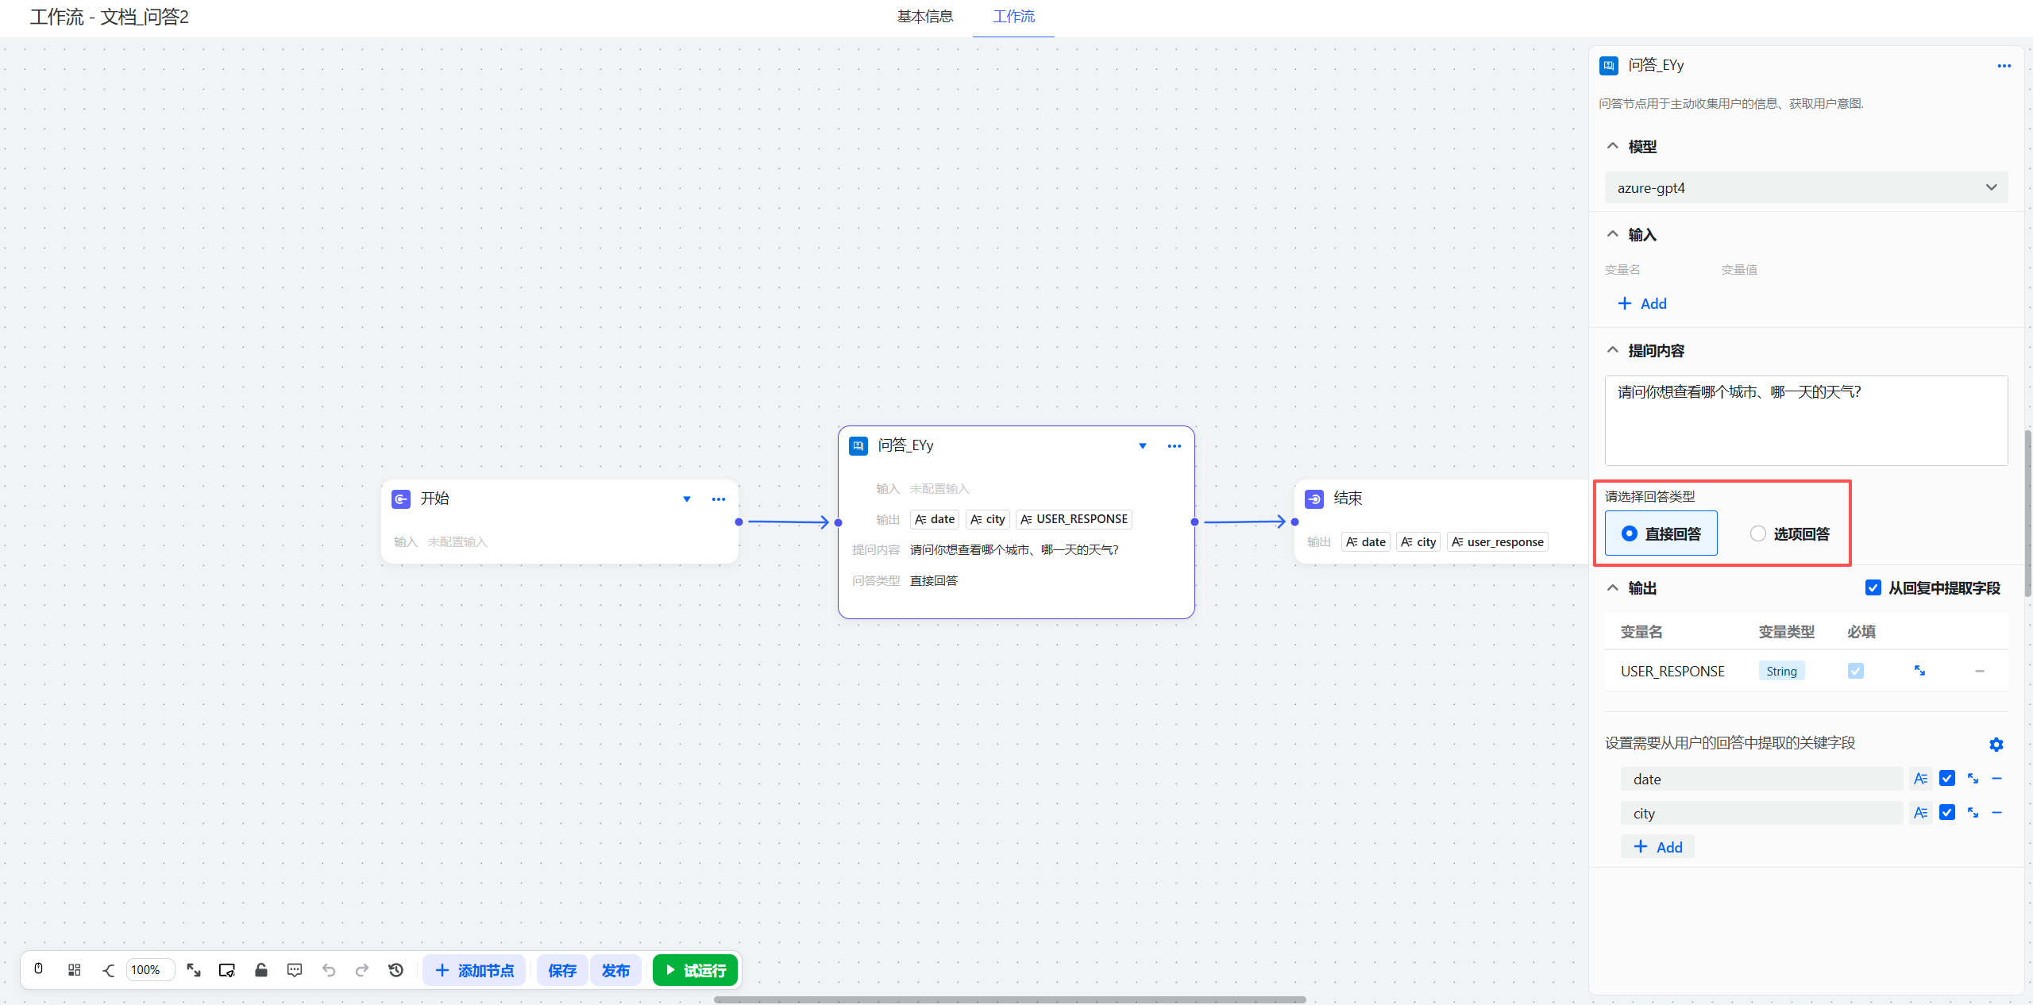Switch to the 基本信息 tab

pos(925,16)
